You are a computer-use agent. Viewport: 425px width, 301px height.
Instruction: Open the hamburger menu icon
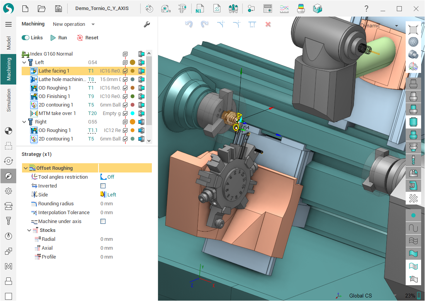pos(8,24)
